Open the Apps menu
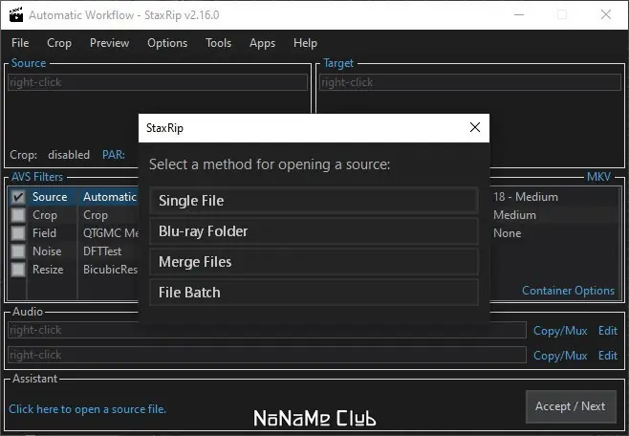 pyautogui.click(x=262, y=43)
